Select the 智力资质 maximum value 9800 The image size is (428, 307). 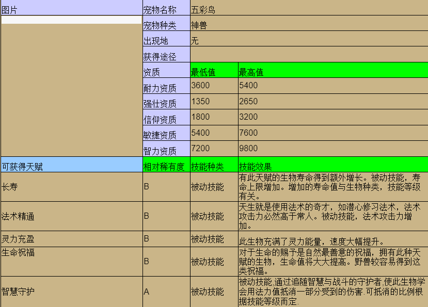pos(332,149)
